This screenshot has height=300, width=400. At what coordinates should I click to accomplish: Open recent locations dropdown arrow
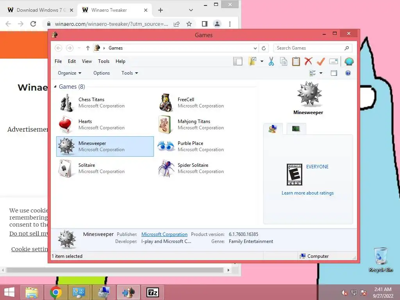tap(79, 48)
